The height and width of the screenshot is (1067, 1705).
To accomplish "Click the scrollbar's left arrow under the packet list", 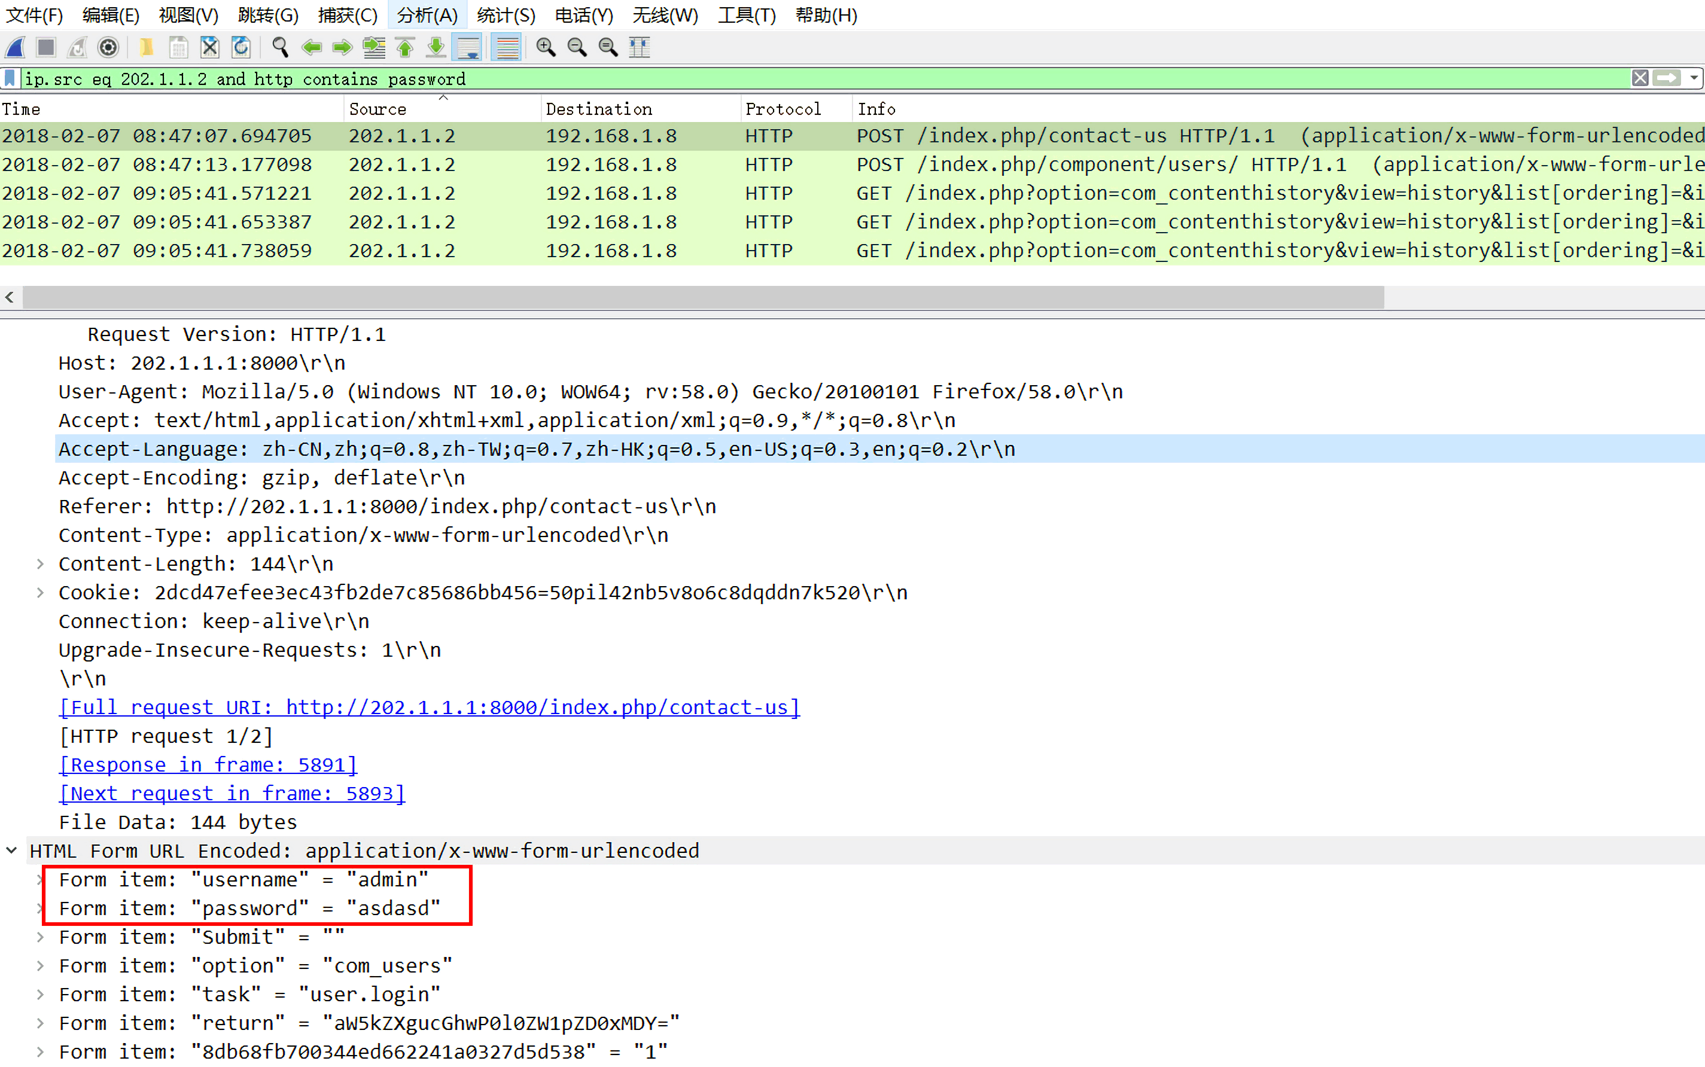I will (x=9, y=297).
